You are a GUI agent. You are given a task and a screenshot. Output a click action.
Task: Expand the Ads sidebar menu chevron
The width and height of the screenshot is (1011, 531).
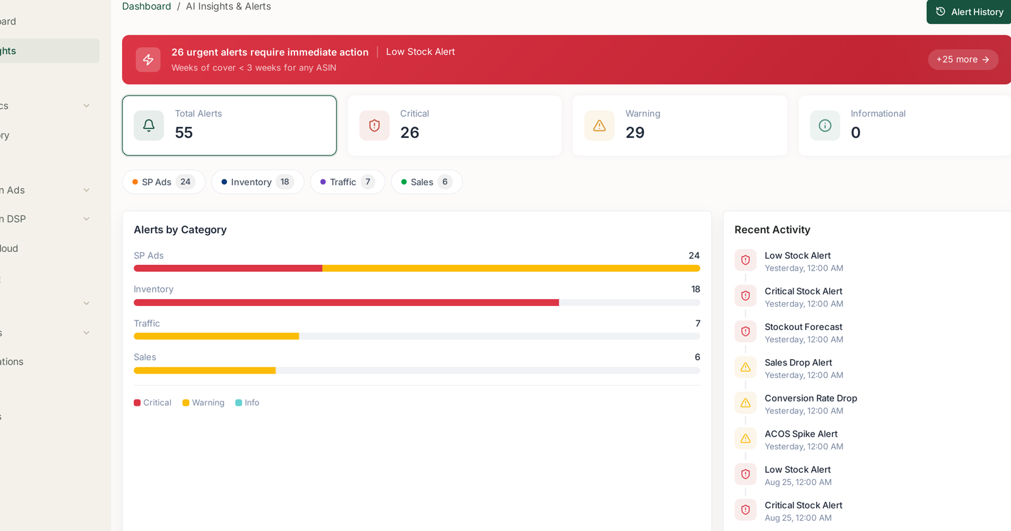(87, 190)
